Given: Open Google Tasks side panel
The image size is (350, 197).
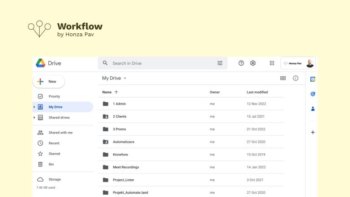Looking at the screenshot, I should tap(313, 94).
